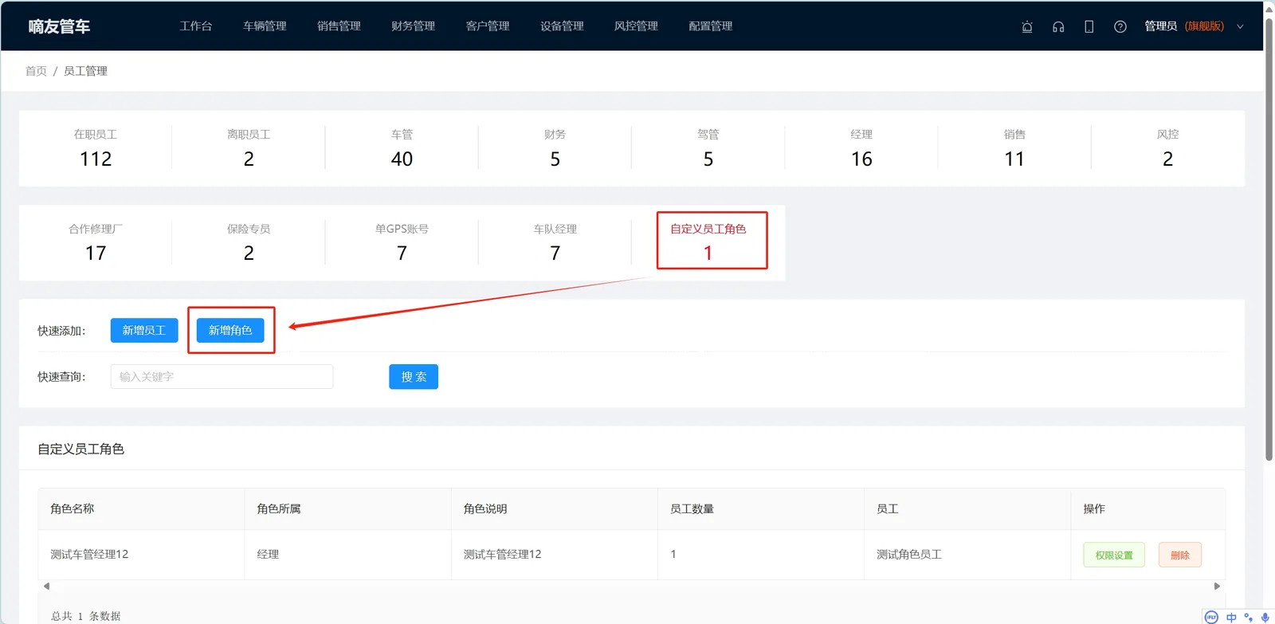
Task: Open the 设备管理 menu
Action: pos(562,26)
